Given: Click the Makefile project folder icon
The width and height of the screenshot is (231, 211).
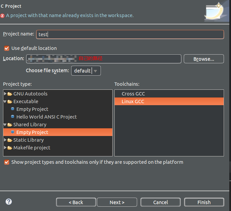Looking at the screenshot, I should click(10, 148).
